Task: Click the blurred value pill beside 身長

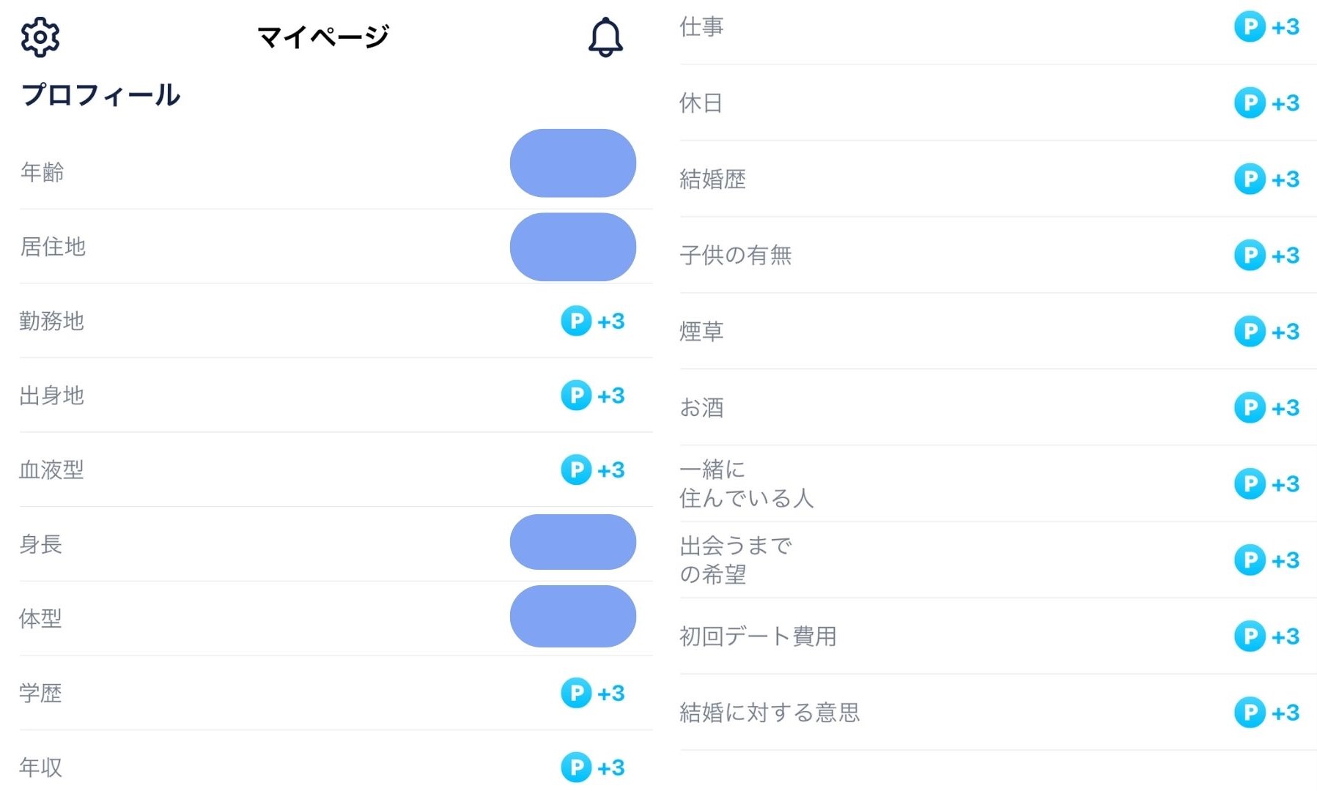Action: tap(572, 542)
